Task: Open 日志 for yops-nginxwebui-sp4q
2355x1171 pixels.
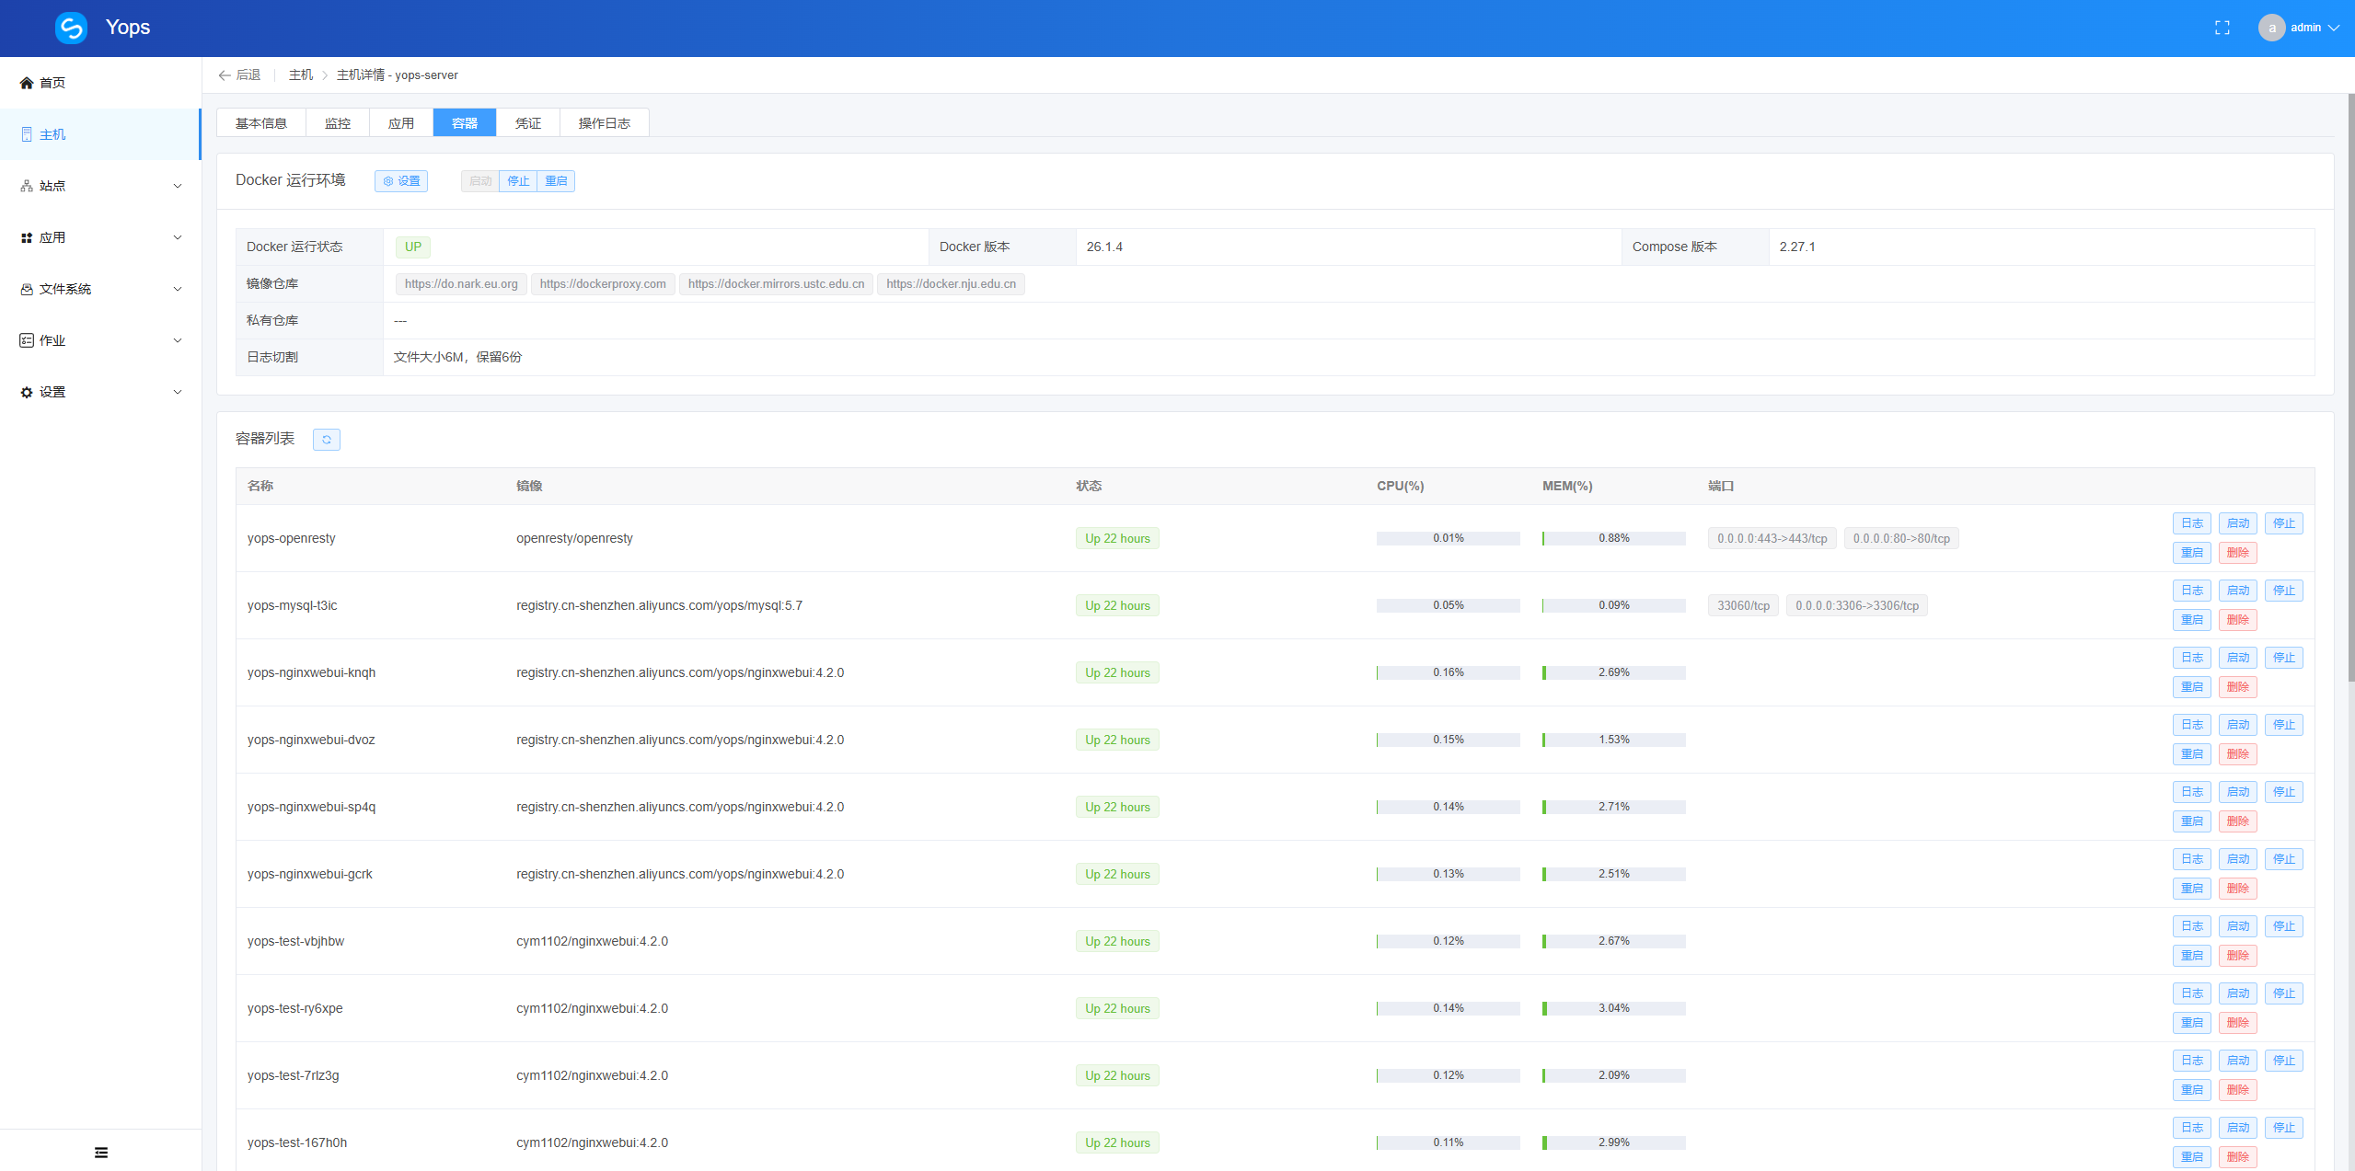Action: pyautogui.click(x=2192, y=792)
